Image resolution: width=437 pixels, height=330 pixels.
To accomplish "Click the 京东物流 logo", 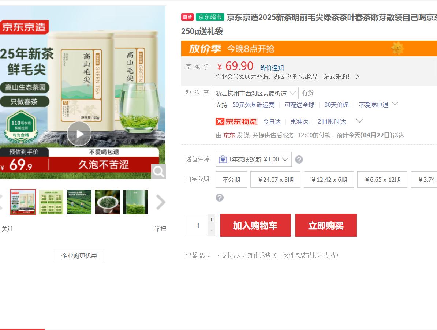I will (236, 122).
